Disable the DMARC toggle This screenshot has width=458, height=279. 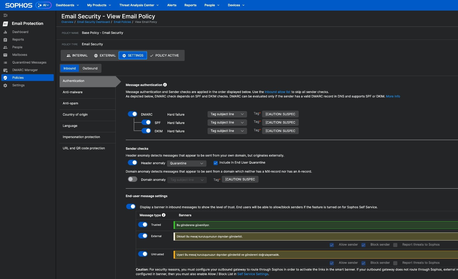(132, 114)
